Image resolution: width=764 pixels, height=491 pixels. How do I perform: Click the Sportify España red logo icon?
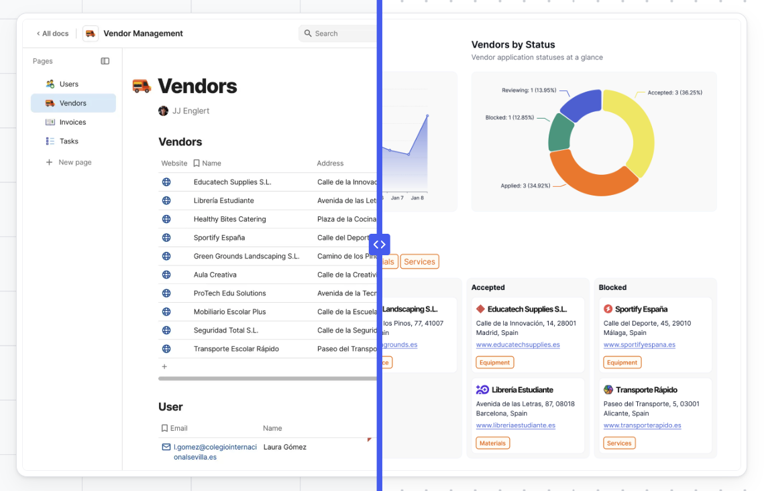click(608, 309)
